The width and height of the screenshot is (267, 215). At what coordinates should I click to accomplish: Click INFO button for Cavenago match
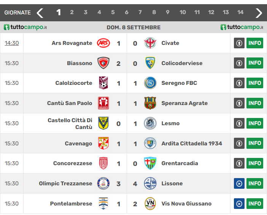coord(255,143)
